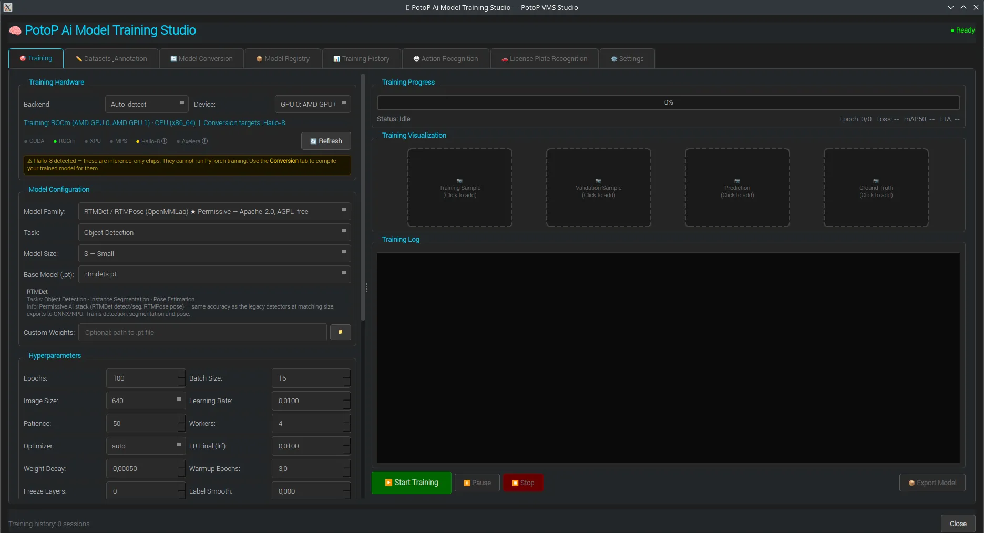Click the Training Log output area
984x533 pixels.
click(x=669, y=357)
